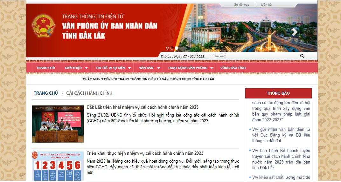Click the magnifier search icon
The width and height of the screenshot is (341, 182).
[x=302, y=56]
